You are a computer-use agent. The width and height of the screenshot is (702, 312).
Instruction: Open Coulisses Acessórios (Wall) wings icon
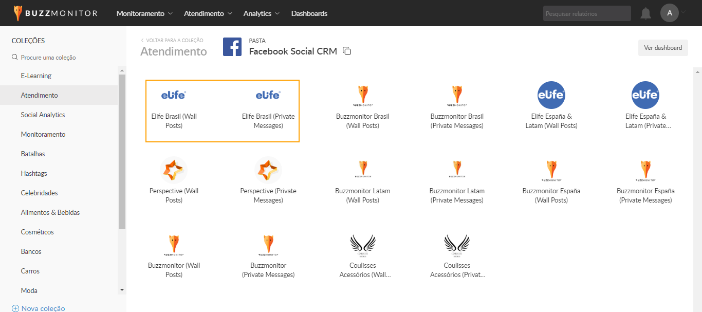point(362,245)
